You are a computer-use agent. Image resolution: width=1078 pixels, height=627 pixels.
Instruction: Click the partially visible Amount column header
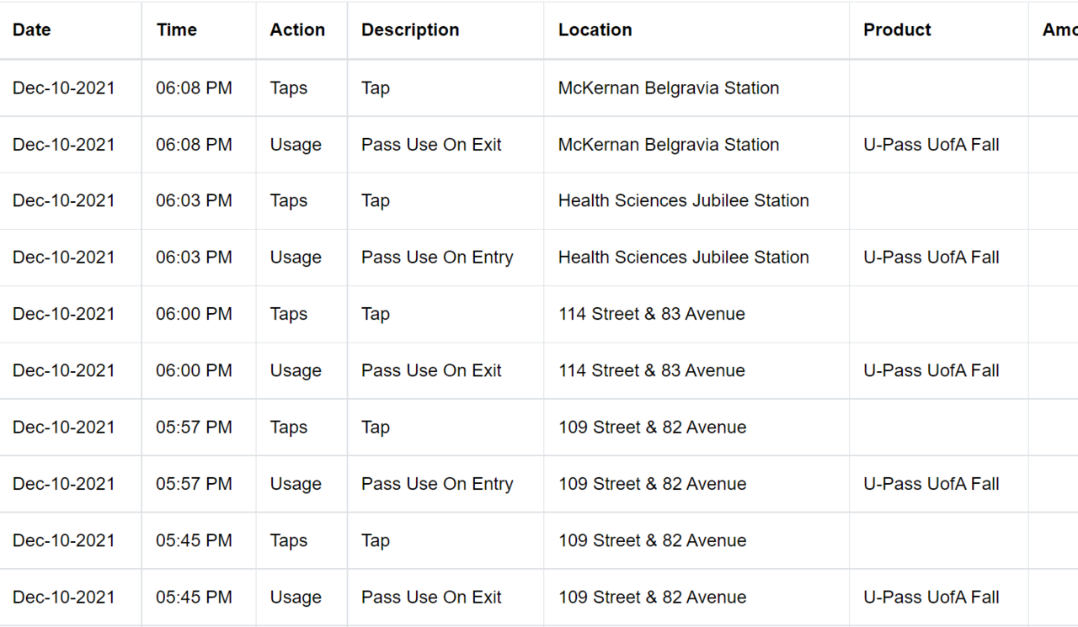click(1059, 29)
